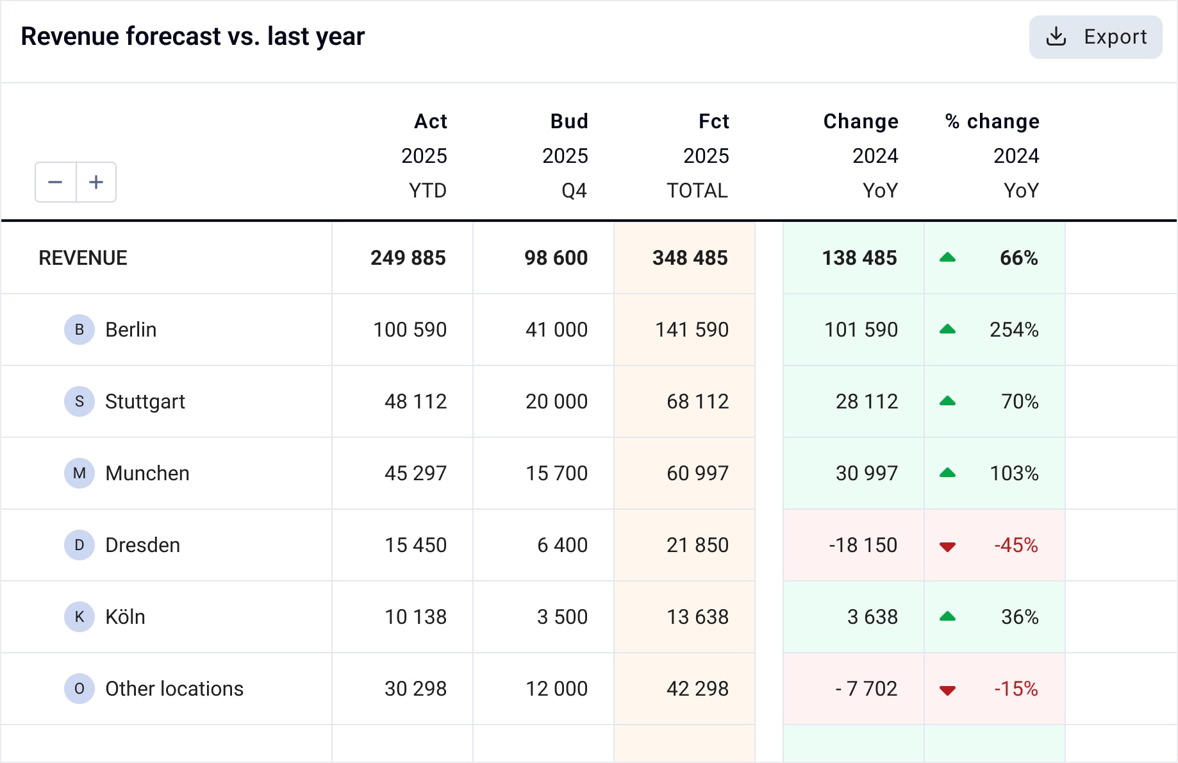
Task: Collapse rows with the minus button
Action: point(56,182)
